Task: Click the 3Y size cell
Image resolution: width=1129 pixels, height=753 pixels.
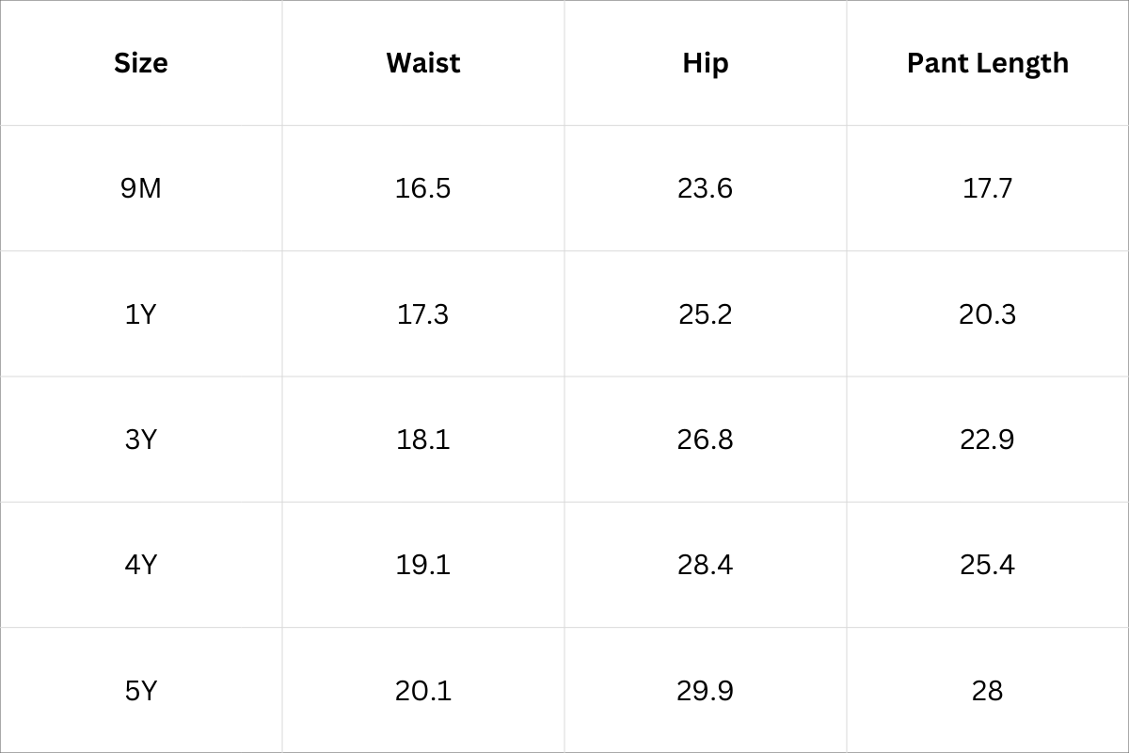Action: click(x=141, y=440)
